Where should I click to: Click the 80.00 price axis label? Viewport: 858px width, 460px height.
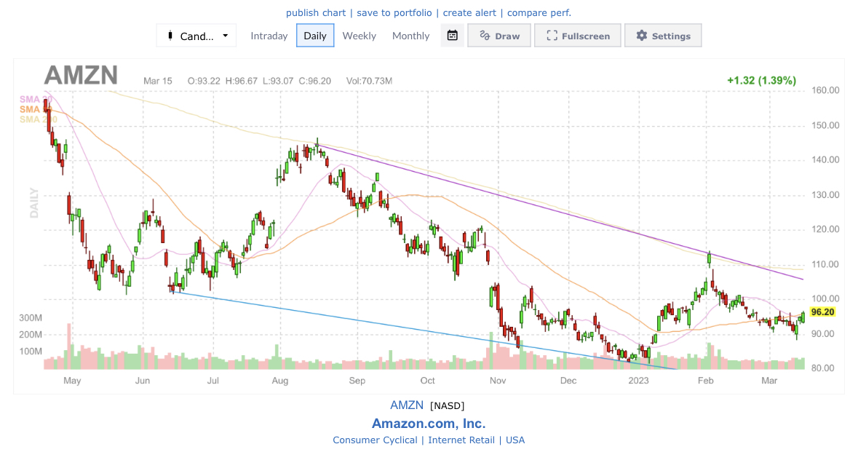click(x=822, y=368)
